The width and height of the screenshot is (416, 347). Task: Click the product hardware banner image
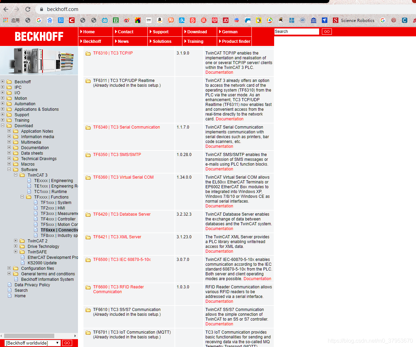point(39,61)
